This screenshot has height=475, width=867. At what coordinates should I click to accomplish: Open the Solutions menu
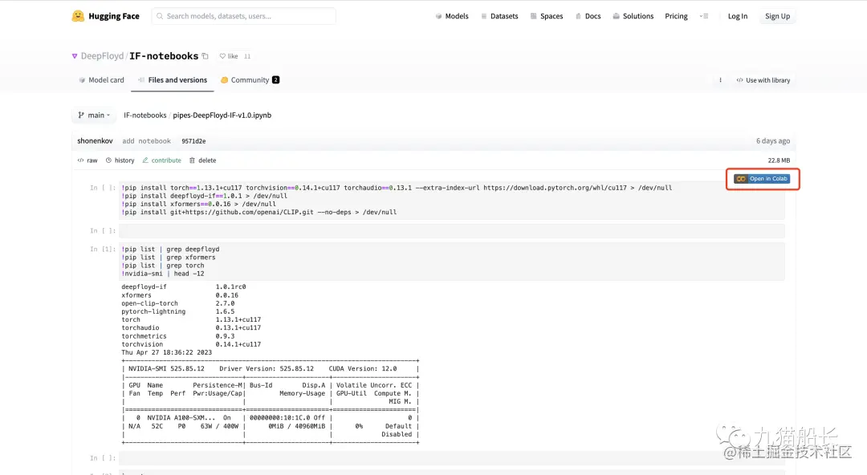point(633,16)
